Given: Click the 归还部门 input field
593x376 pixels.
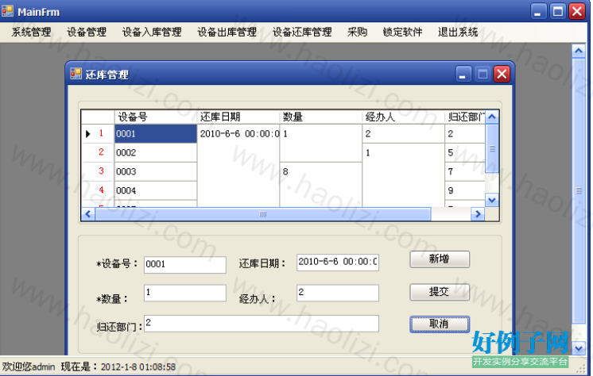Looking at the screenshot, I should click(x=262, y=324).
